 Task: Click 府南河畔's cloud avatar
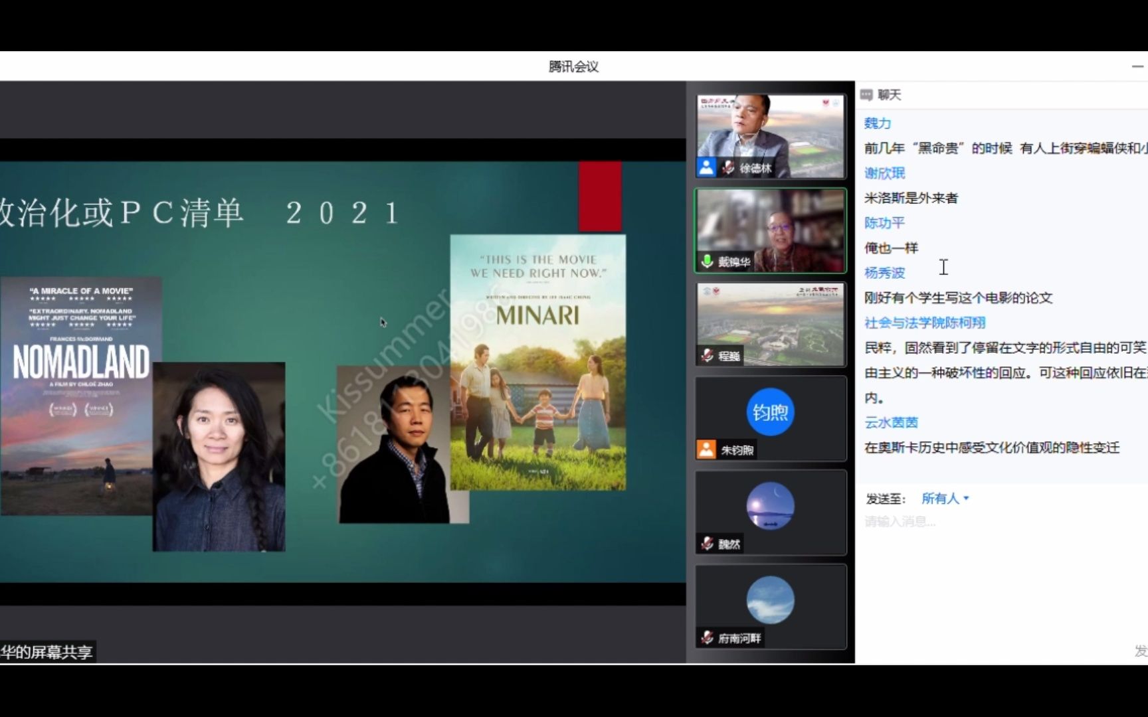point(771,600)
